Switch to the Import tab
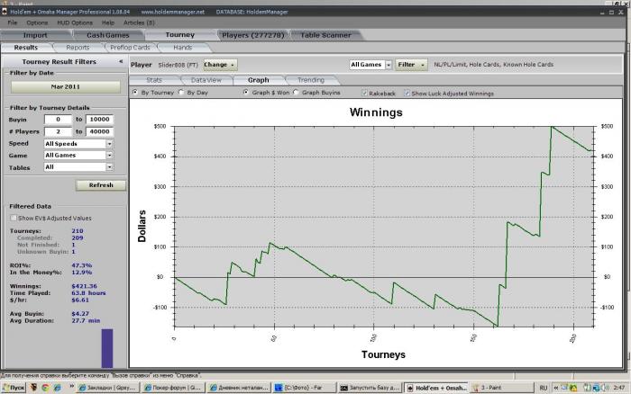 (35, 35)
